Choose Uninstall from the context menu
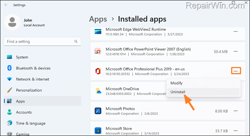The height and width of the screenshot is (136, 250). (203, 92)
